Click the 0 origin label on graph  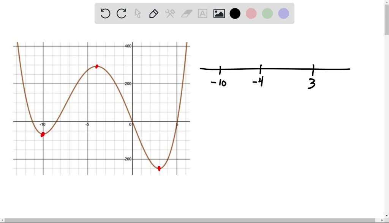tap(130, 124)
